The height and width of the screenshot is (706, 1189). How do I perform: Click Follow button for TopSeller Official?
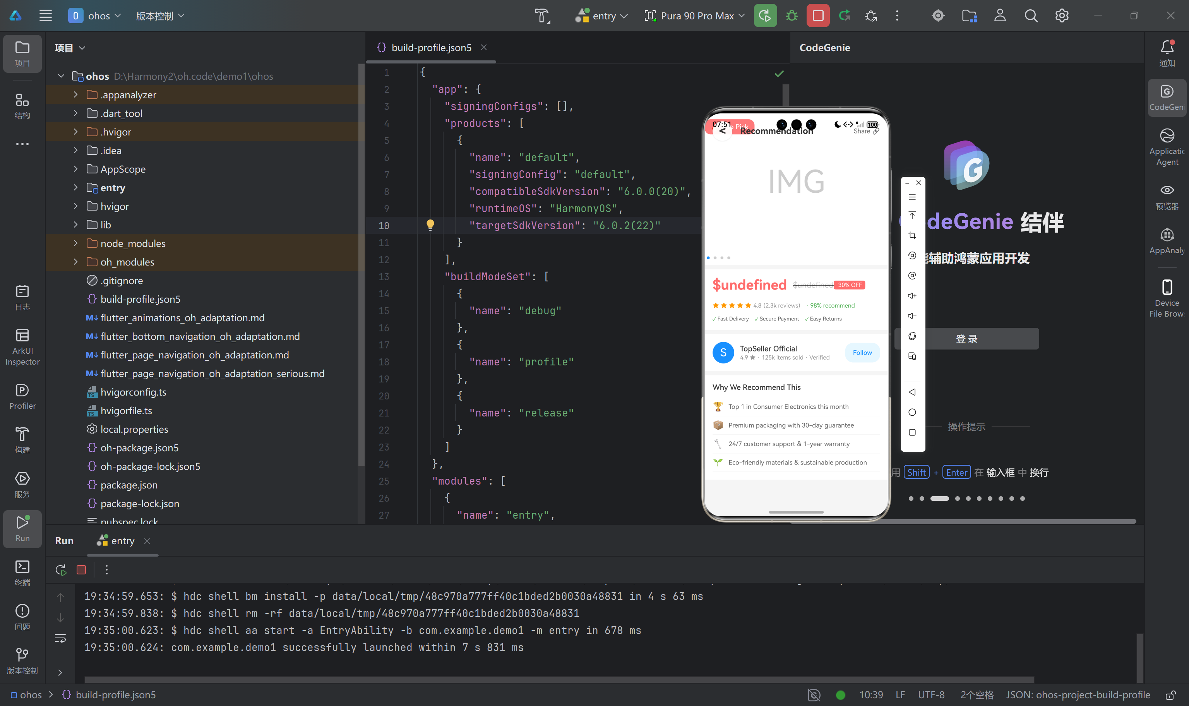(862, 353)
